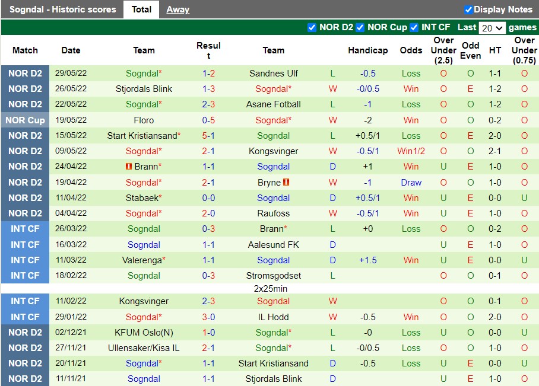Uncheck the NOR Cup filter
Viewport: 539px width, 386px height.
click(360, 27)
